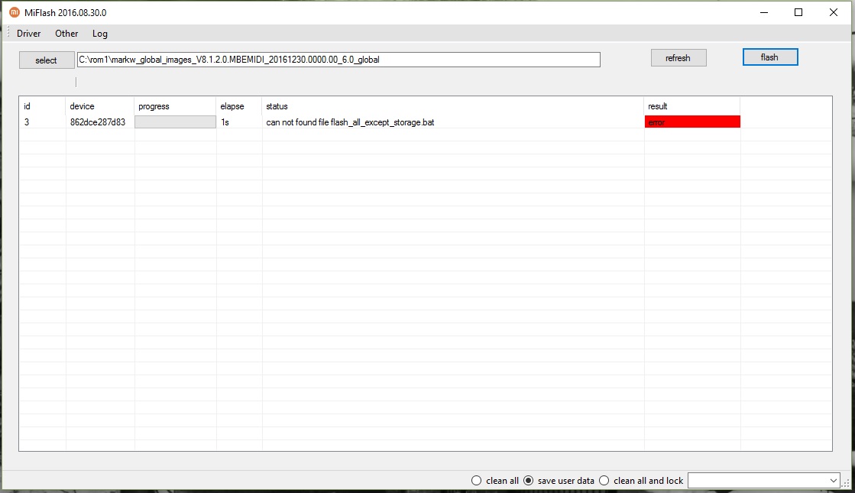Click the MiFlash app logo icon
Image resolution: width=855 pixels, height=493 pixels.
15,12
